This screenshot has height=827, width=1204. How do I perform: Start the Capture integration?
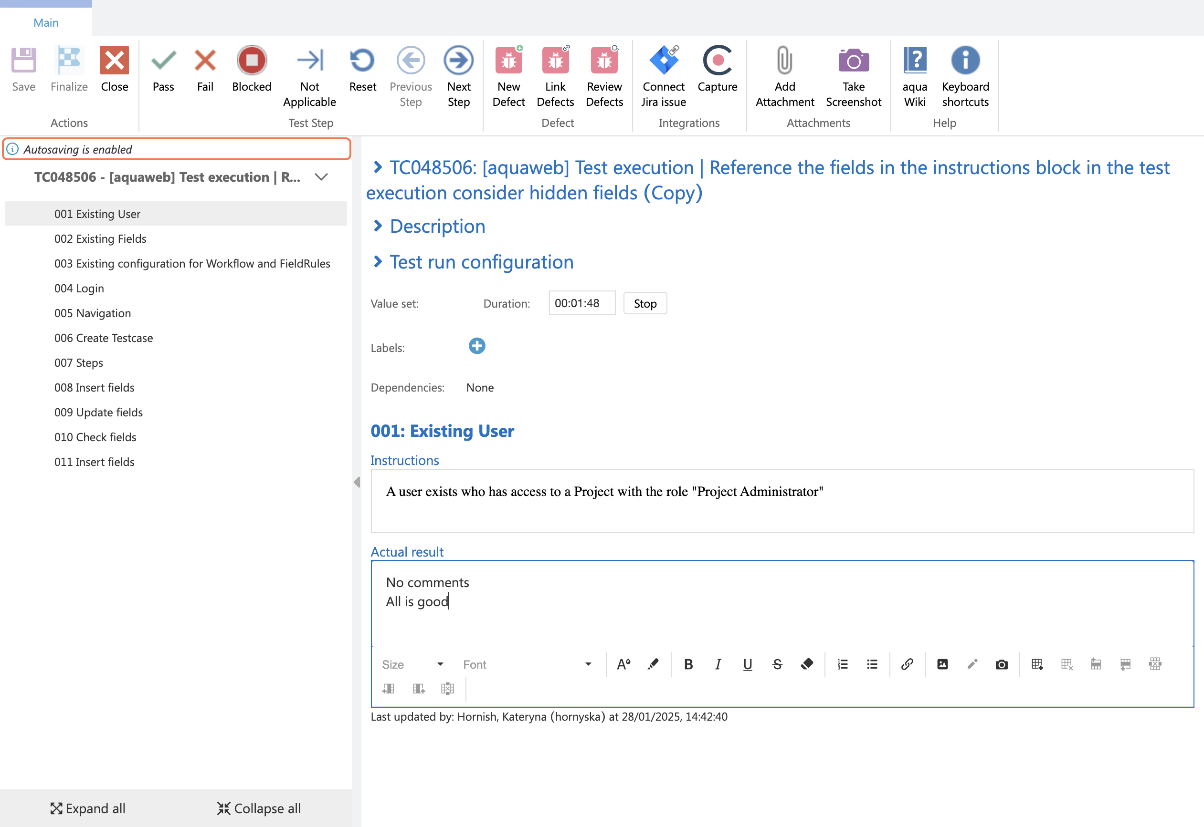[x=717, y=61]
